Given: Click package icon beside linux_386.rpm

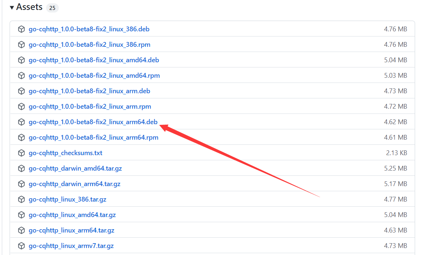Looking at the screenshot, I should (21, 45).
